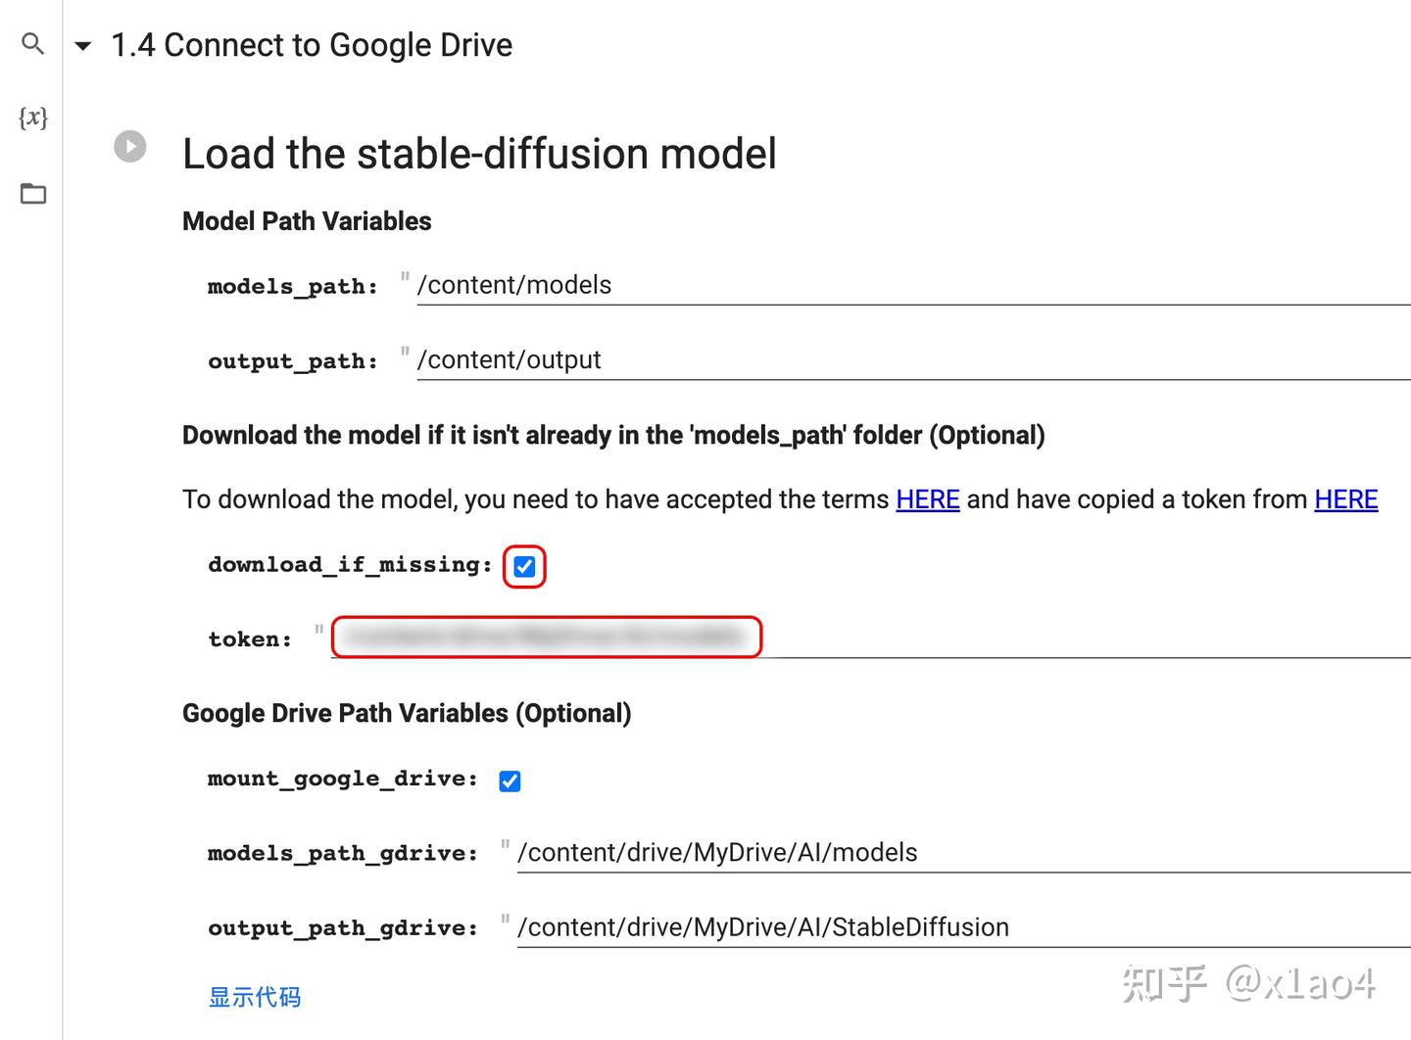Click the Google Drive Path Variables heading
This screenshot has width=1411, height=1040.
[x=407, y=713]
